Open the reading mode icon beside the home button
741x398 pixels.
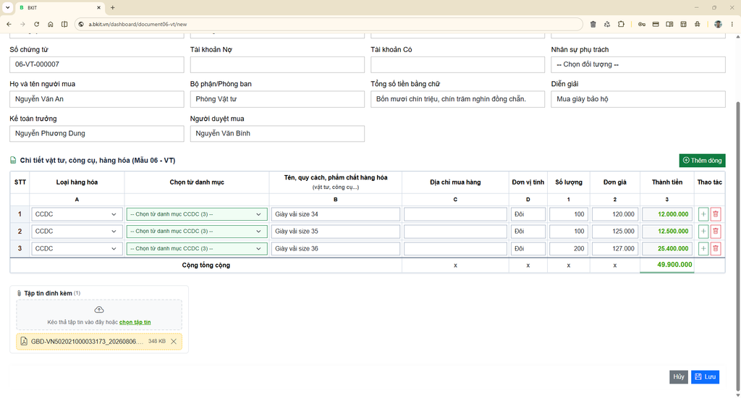click(x=64, y=24)
